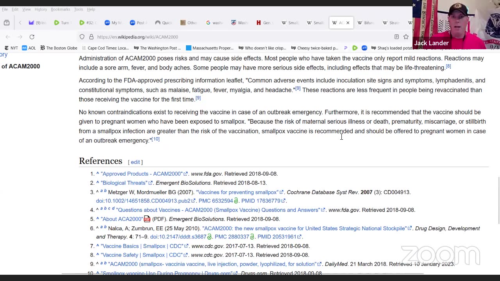This screenshot has height=281, width=500.
Task: Reload the current Wikipedia page
Action: 32,37
